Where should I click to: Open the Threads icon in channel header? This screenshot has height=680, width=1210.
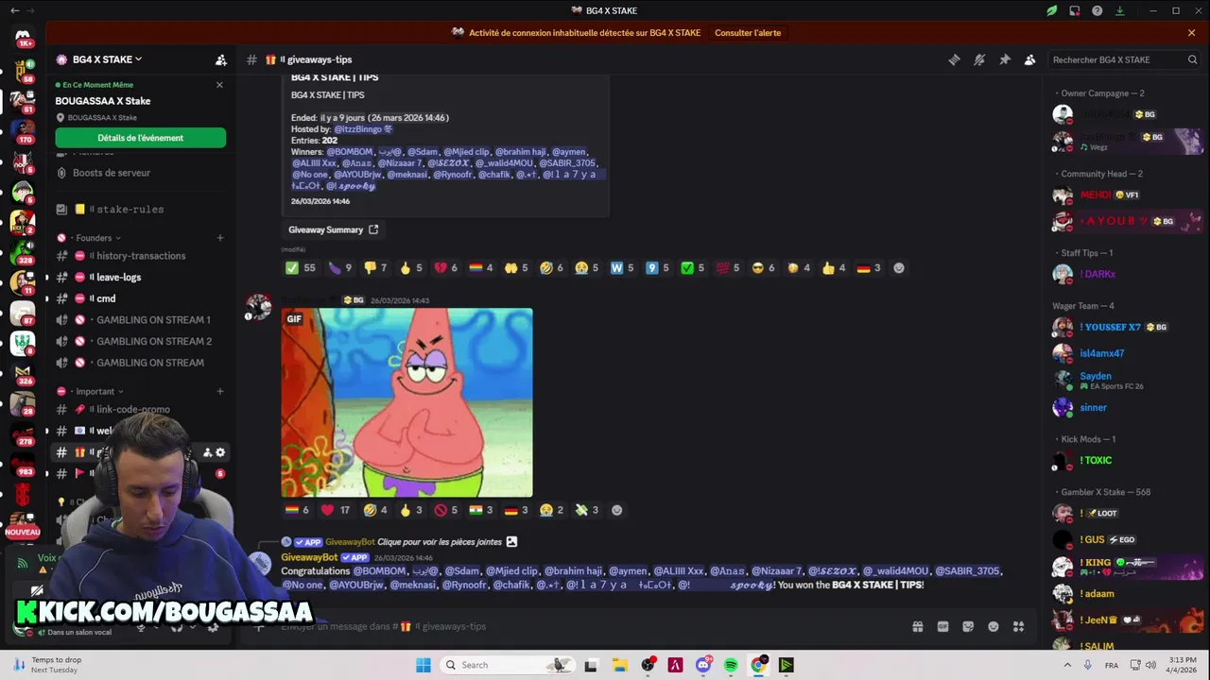coord(954,59)
